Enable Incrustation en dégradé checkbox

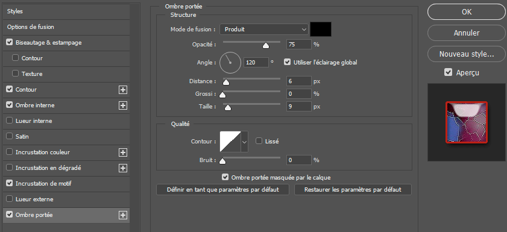[x=10, y=168]
